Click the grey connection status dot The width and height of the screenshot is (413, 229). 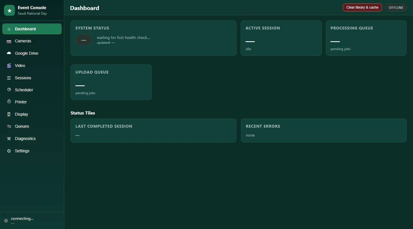pyautogui.click(x=6, y=221)
